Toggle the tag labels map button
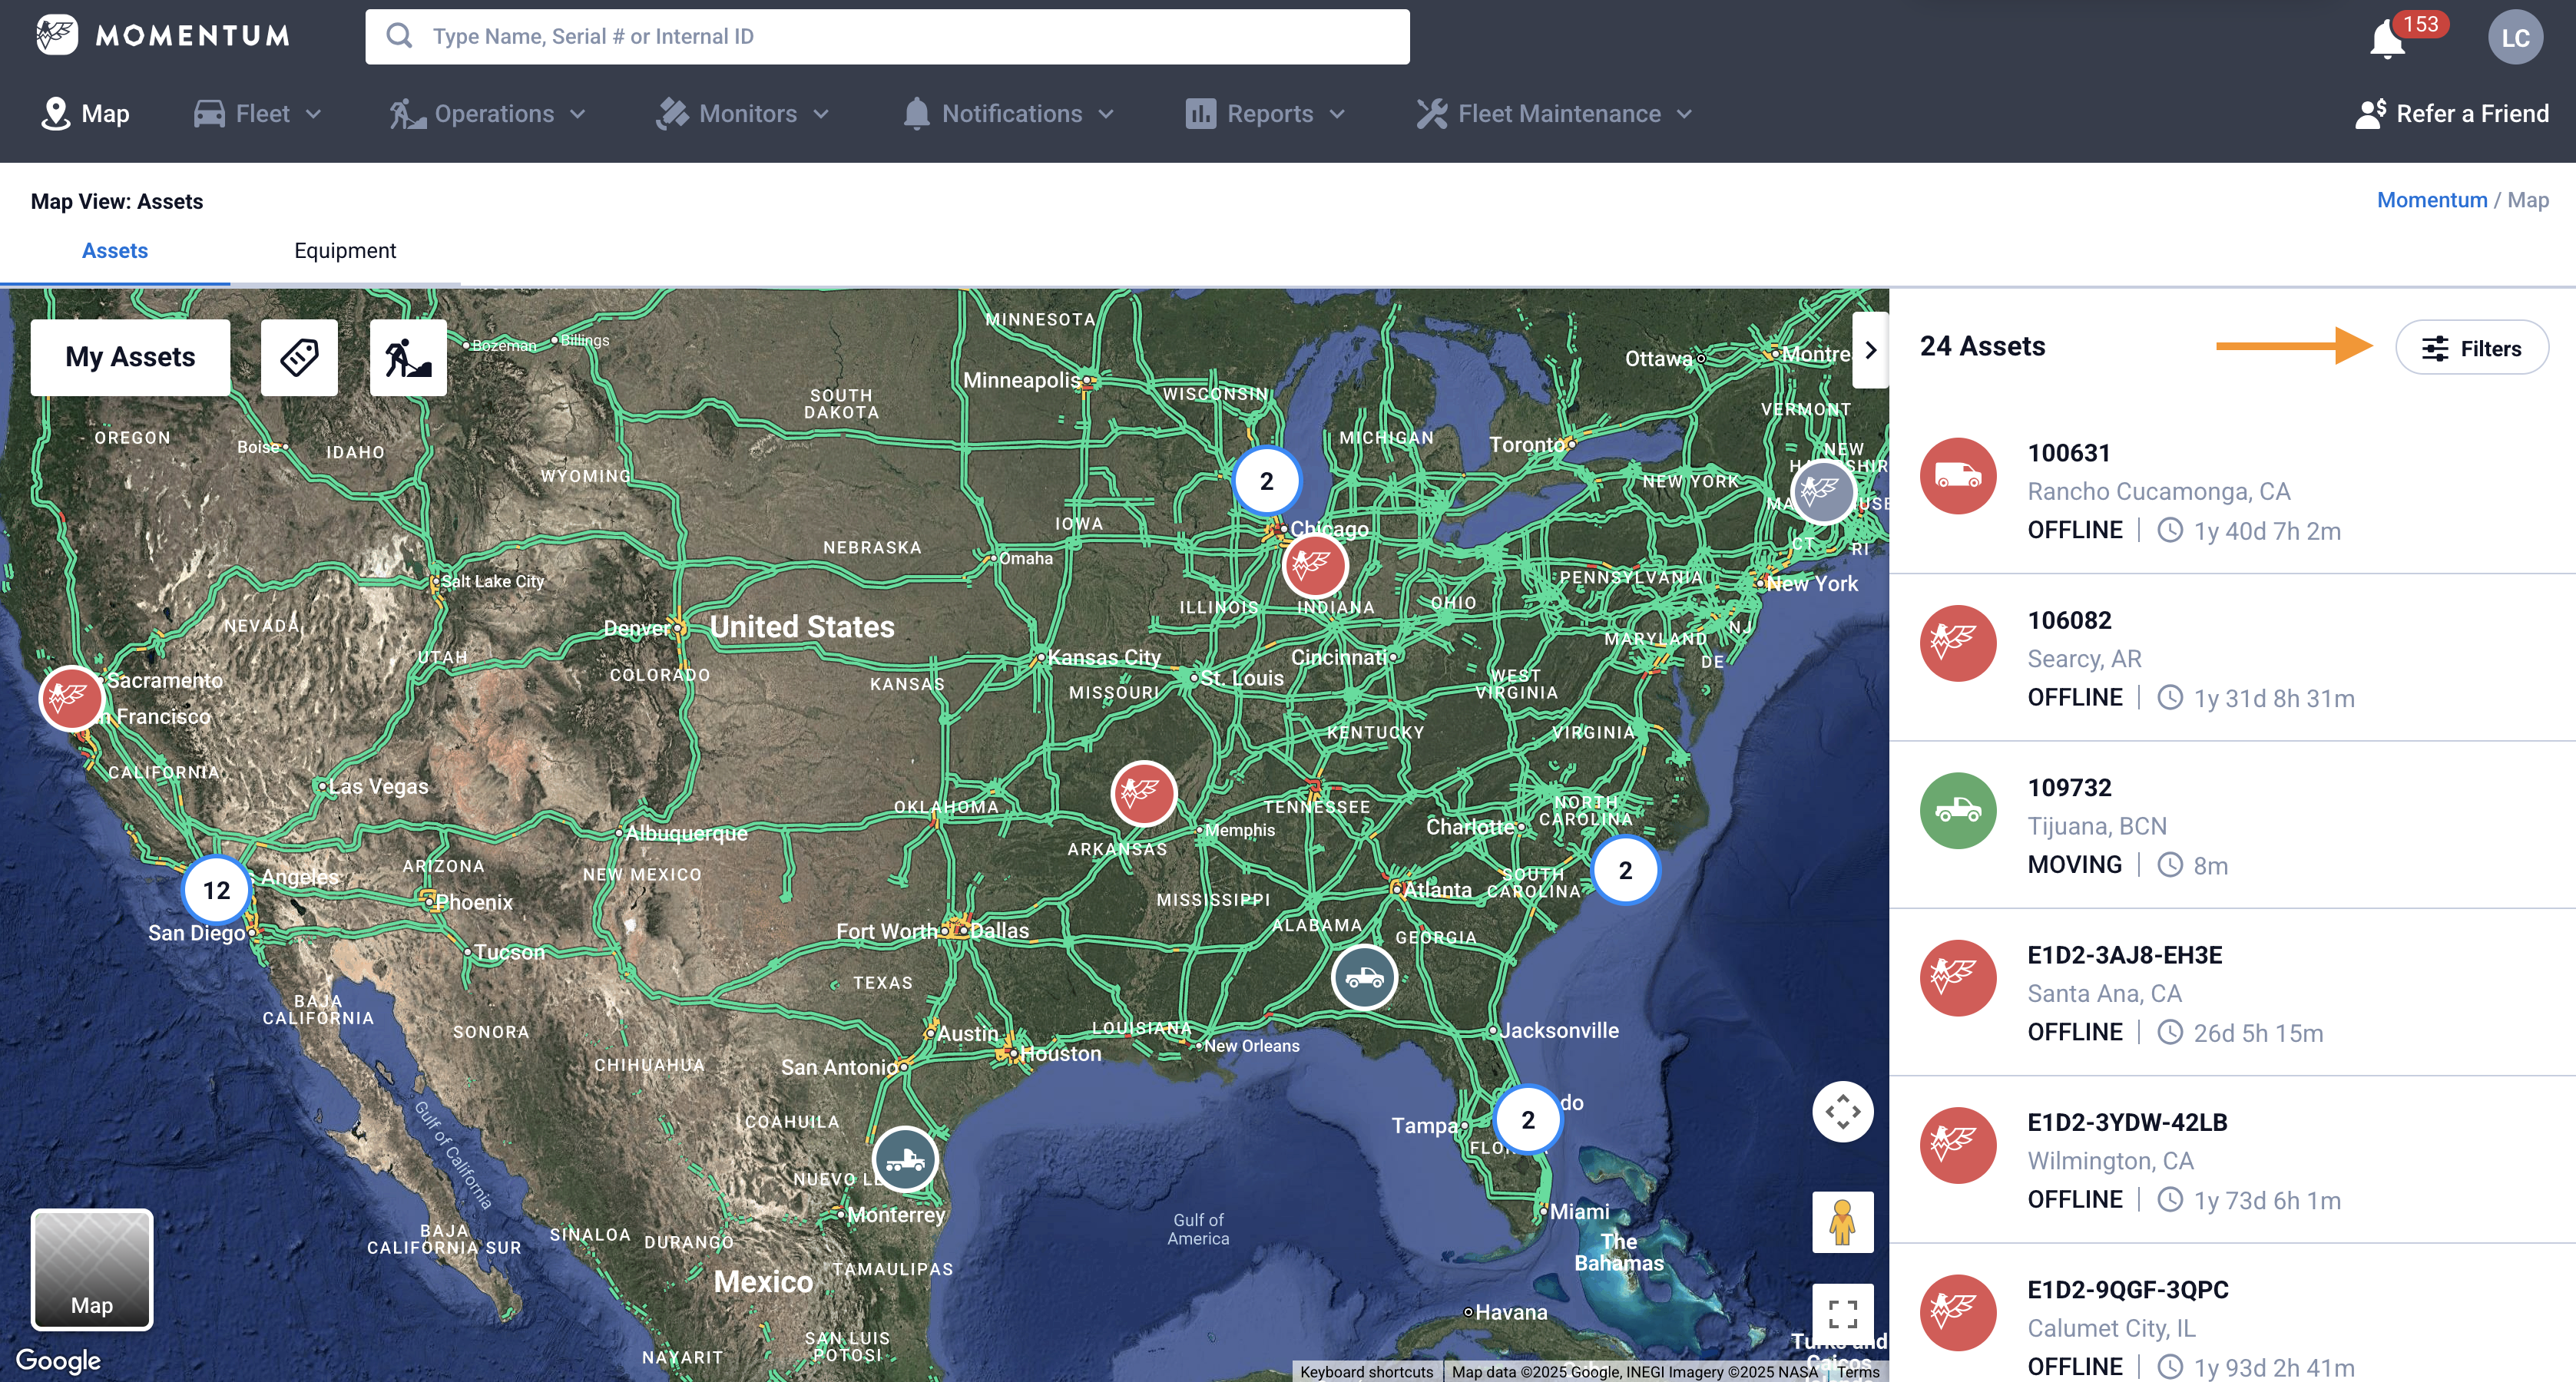Screen dimensions: 2576x1382 pyautogui.click(x=299, y=357)
